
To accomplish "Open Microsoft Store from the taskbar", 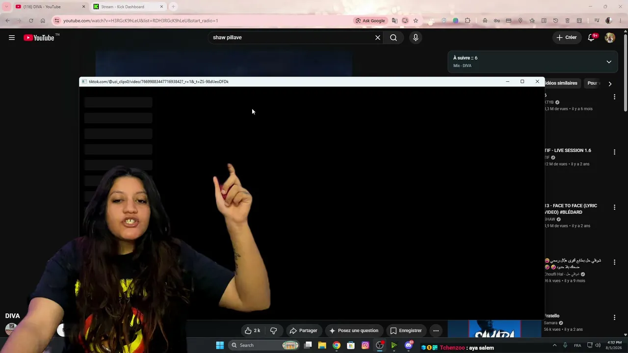I will click(351, 345).
